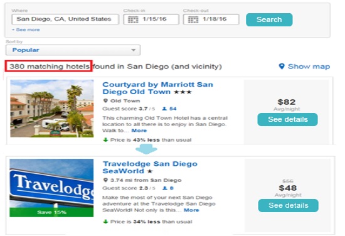The image size is (345, 236).
Task: Open the Courtyard hotel photo thumbnail
Action: click(x=52, y=109)
